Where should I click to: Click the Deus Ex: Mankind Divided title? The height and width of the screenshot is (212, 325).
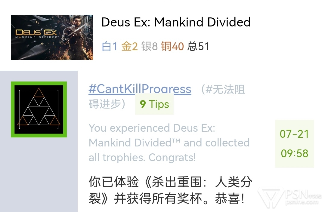click(x=176, y=22)
